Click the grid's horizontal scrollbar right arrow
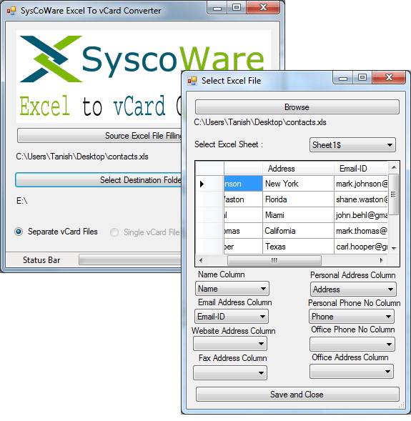Viewport: 411px width, 421px height. tap(382, 260)
